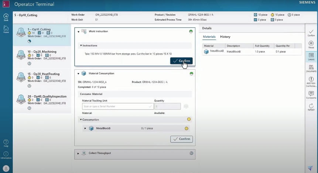Expand the Collect Throughput section
This screenshot has height=173, width=318.
[x=78, y=153]
